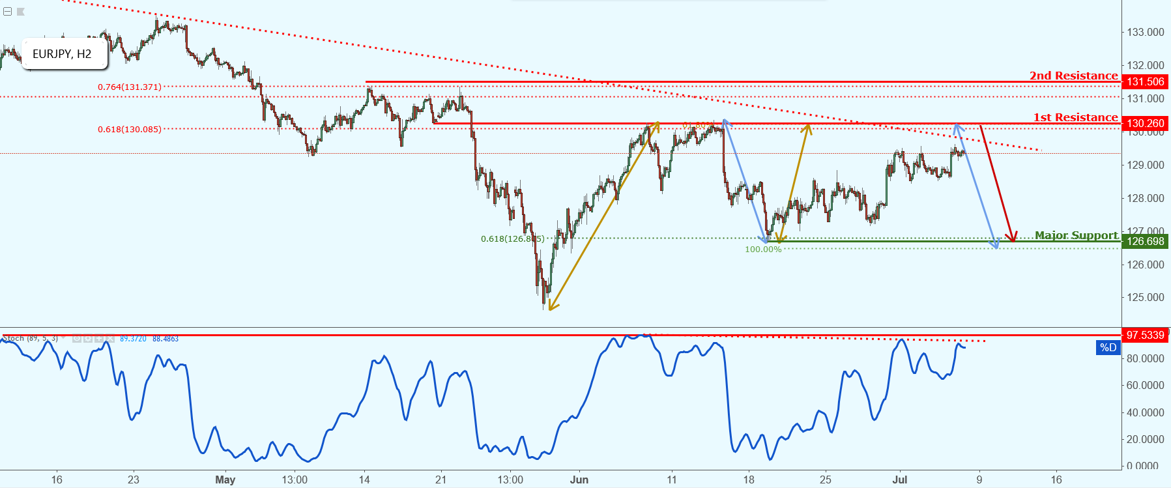
Task: Click the 1st Resistance text label
Action: coord(1076,117)
